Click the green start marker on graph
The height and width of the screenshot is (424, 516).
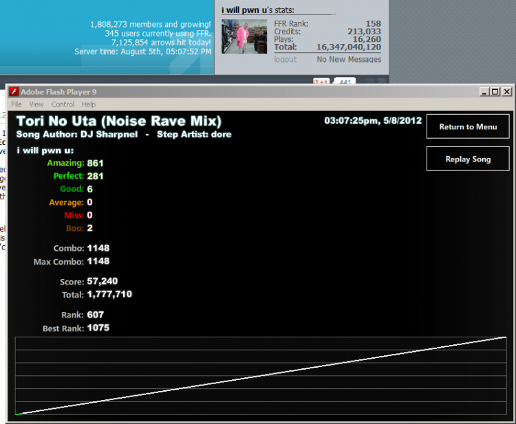coord(19,414)
